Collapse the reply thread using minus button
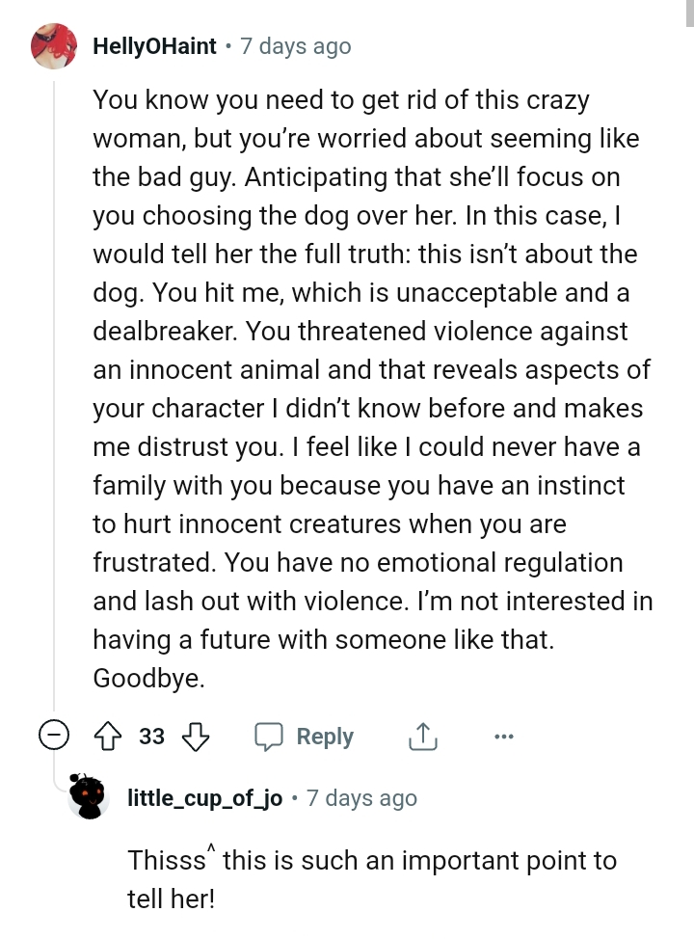The width and height of the screenshot is (694, 939). tap(55, 735)
